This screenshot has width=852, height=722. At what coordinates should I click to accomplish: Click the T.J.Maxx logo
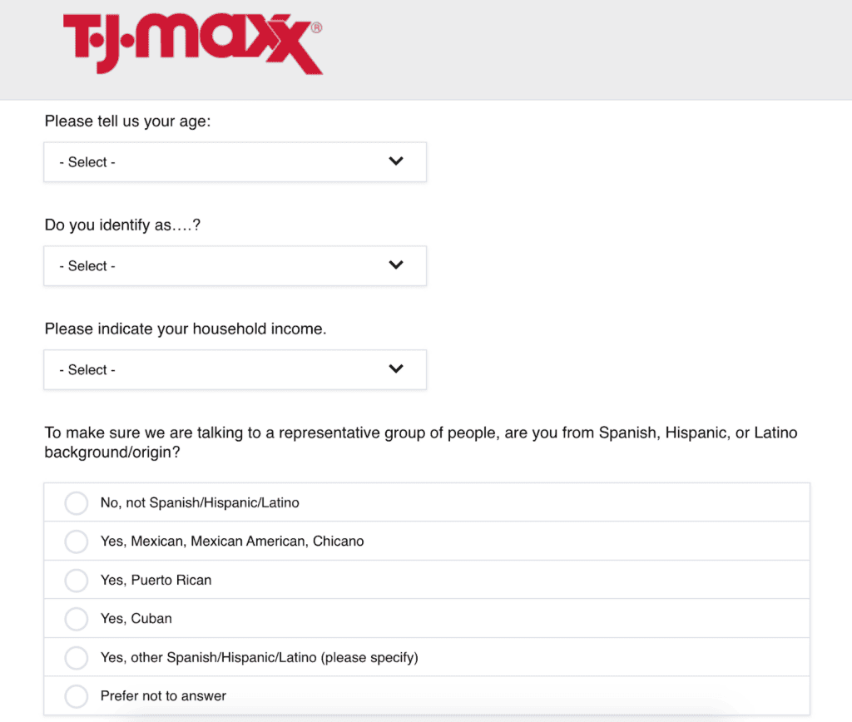coord(192,42)
